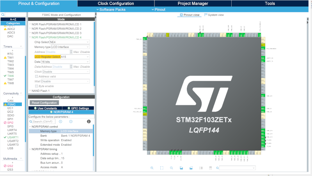Collapse the Timers category
This screenshot has height=176, width=312.
(x=21, y=47)
